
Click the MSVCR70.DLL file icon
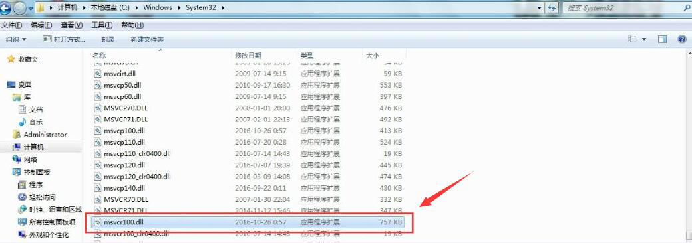pyautogui.click(x=98, y=199)
